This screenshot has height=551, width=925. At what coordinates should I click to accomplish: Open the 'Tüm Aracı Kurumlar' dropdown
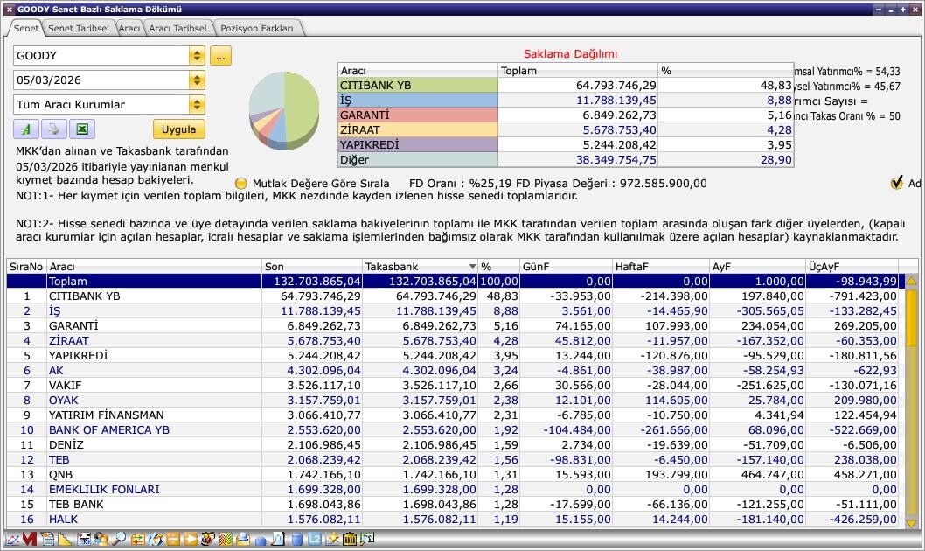coord(197,105)
